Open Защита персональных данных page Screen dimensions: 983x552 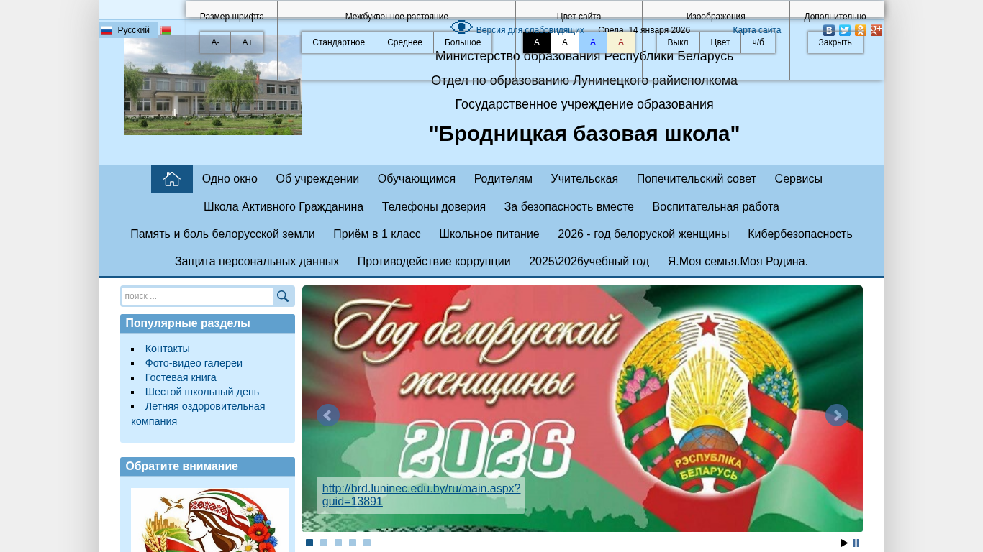[x=257, y=262]
